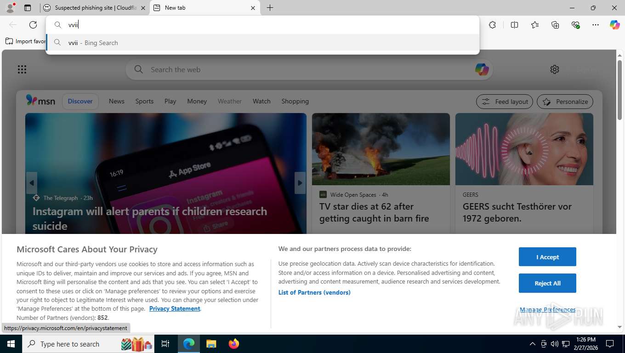Open Firefox taskbar icon
The height and width of the screenshot is (353, 625).
pos(234,344)
